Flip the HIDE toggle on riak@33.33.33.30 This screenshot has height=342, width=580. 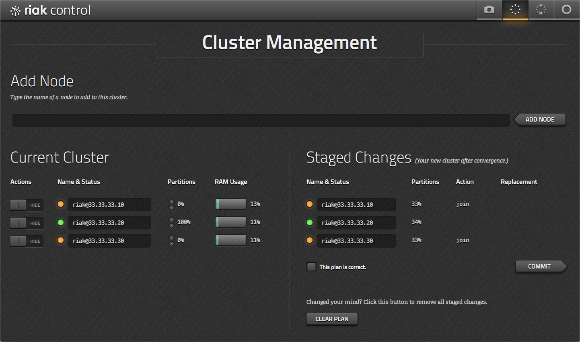pos(27,241)
